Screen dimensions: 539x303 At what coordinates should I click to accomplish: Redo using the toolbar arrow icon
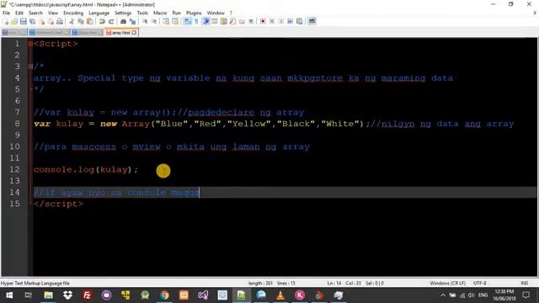point(110,21)
